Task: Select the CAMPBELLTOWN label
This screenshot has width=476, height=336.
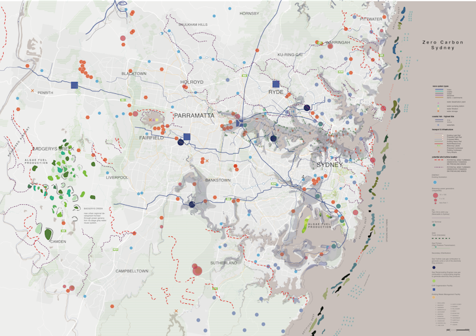Action: (x=132, y=271)
